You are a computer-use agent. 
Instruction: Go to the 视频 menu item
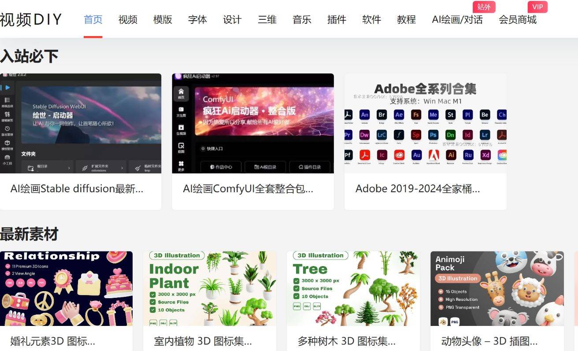click(128, 19)
